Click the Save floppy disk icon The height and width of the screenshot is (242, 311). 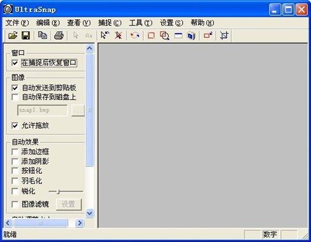(x=26, y=35)
